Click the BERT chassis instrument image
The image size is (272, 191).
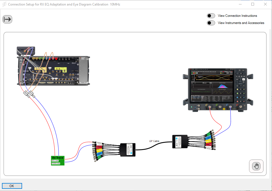pos(53,71)
